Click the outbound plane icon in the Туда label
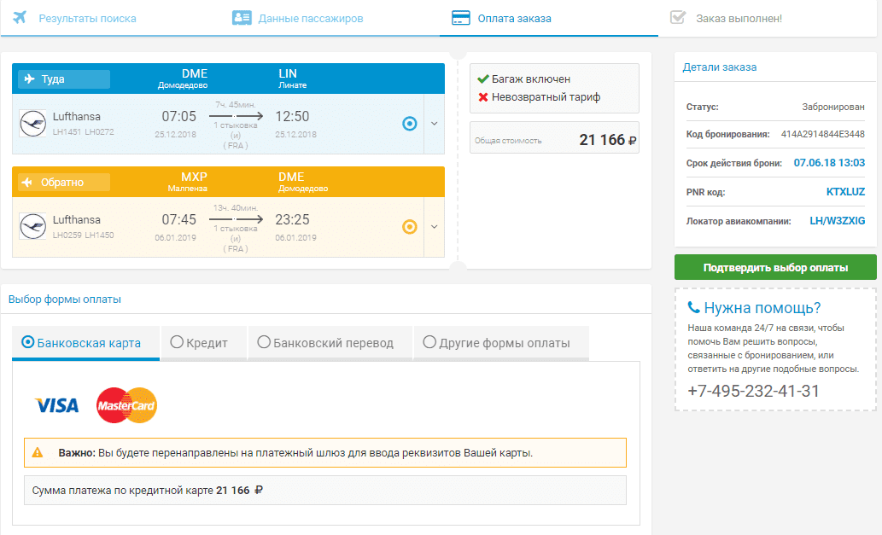882x535 pixels. coord(29,79)
